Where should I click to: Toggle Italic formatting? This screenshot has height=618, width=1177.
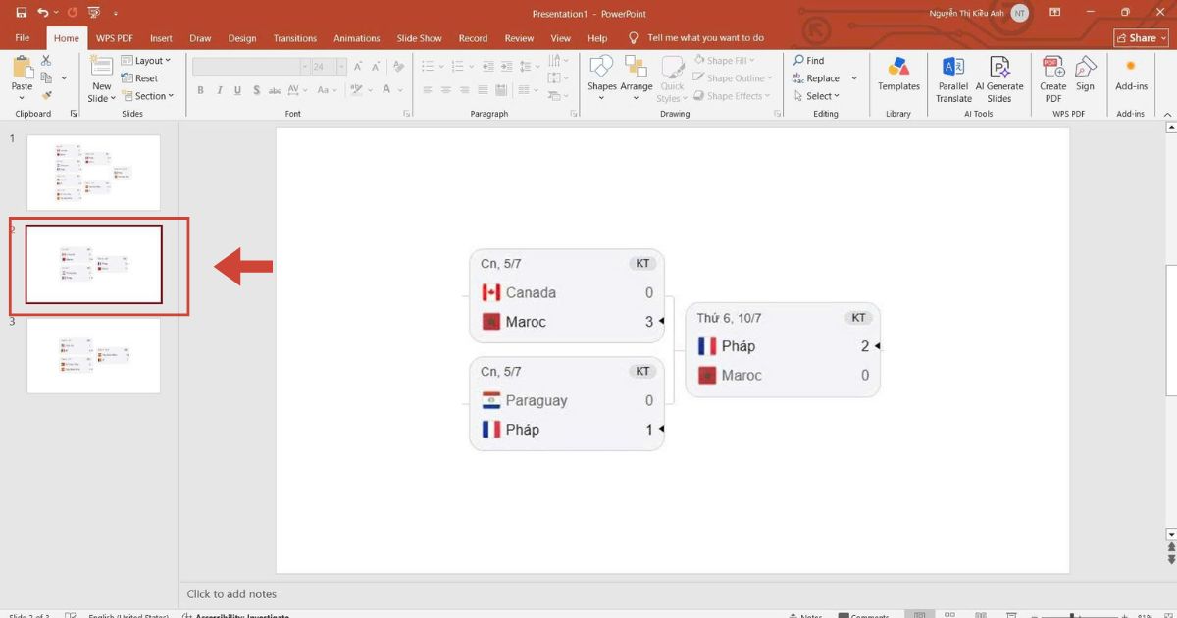click(219, 90)
